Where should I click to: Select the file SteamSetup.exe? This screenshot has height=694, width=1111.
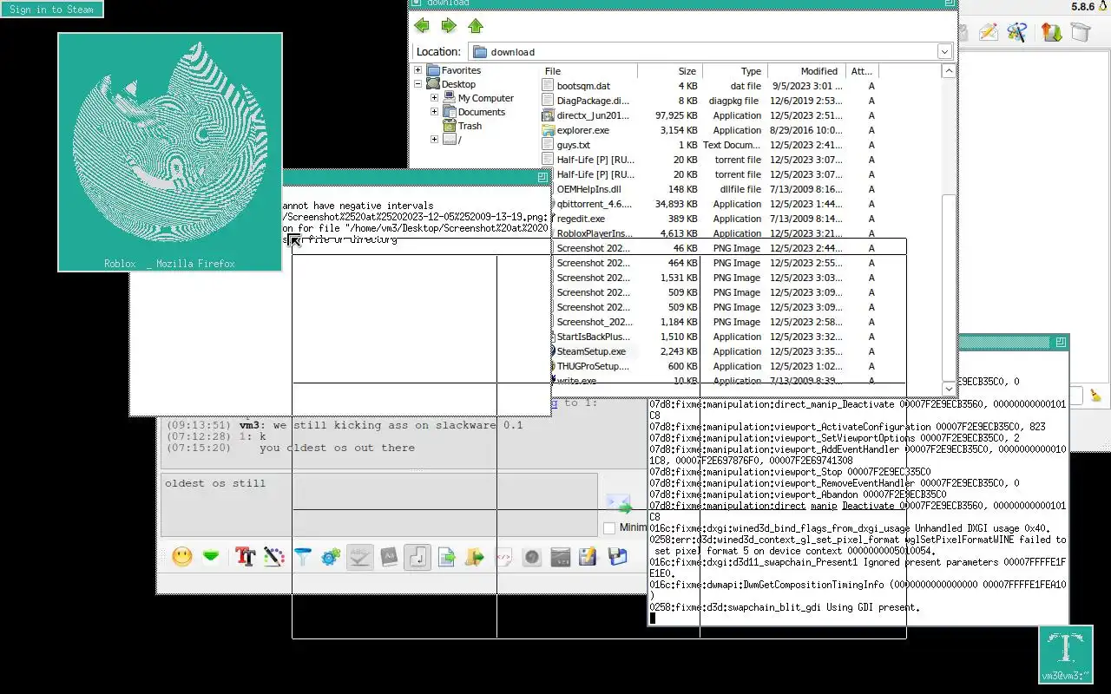click(x=591, y=351)
